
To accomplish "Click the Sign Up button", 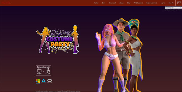I will pos(171,3).
